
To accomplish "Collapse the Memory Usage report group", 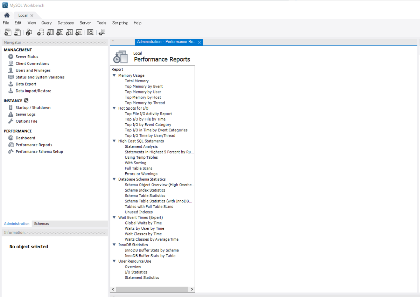I will (114, 75).
